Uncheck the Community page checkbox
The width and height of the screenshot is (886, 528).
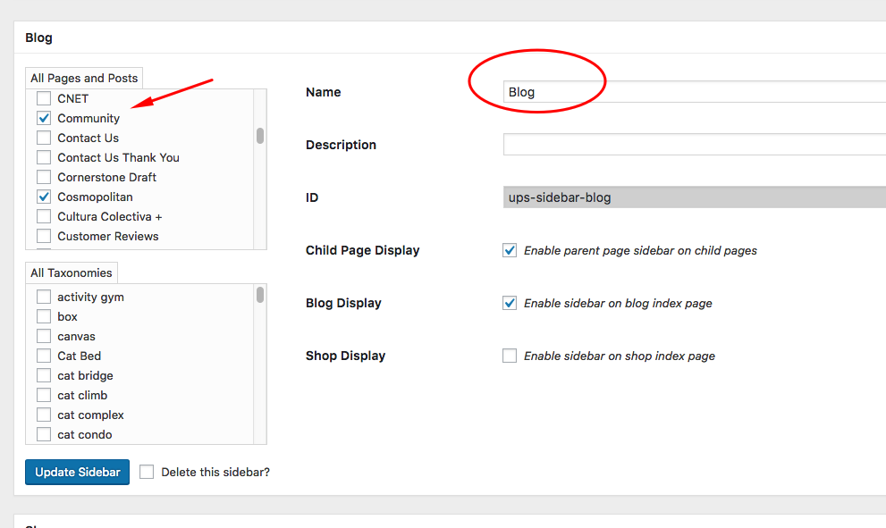tap(44, 118)
